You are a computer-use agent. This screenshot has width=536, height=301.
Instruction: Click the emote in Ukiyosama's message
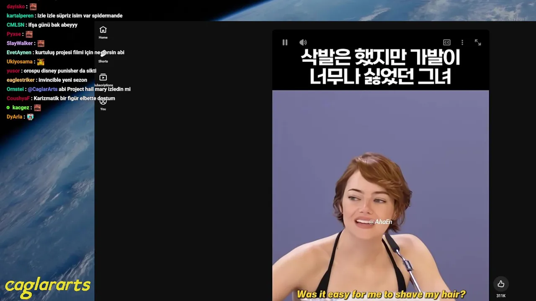coord(41,61)
